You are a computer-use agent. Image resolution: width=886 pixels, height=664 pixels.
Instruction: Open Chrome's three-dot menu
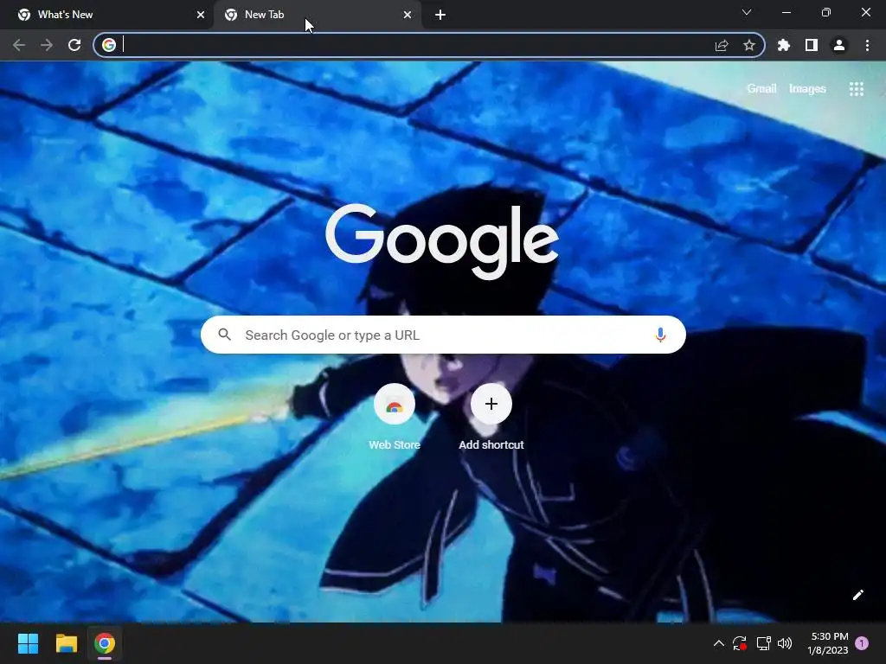click(x=867, y=45)
